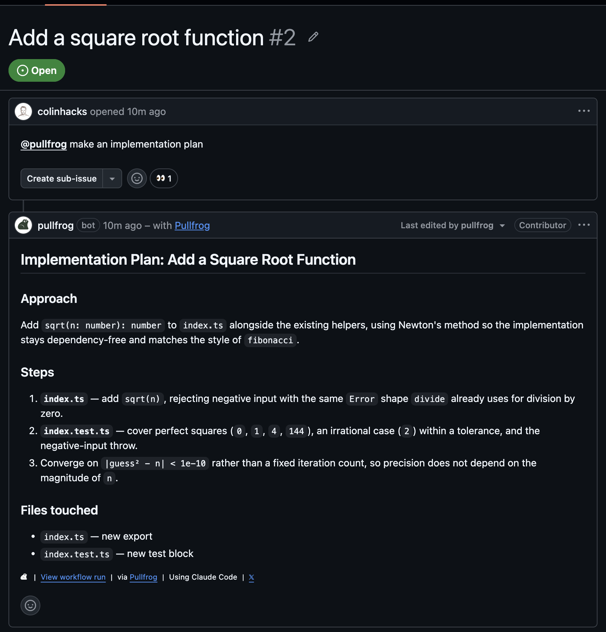Open the X link in the footer

[251, 578]
